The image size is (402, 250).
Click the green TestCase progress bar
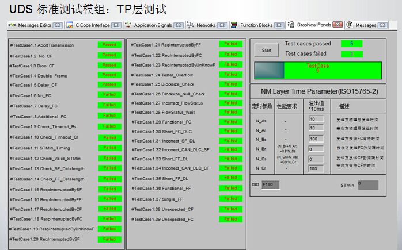coord(326,69)
